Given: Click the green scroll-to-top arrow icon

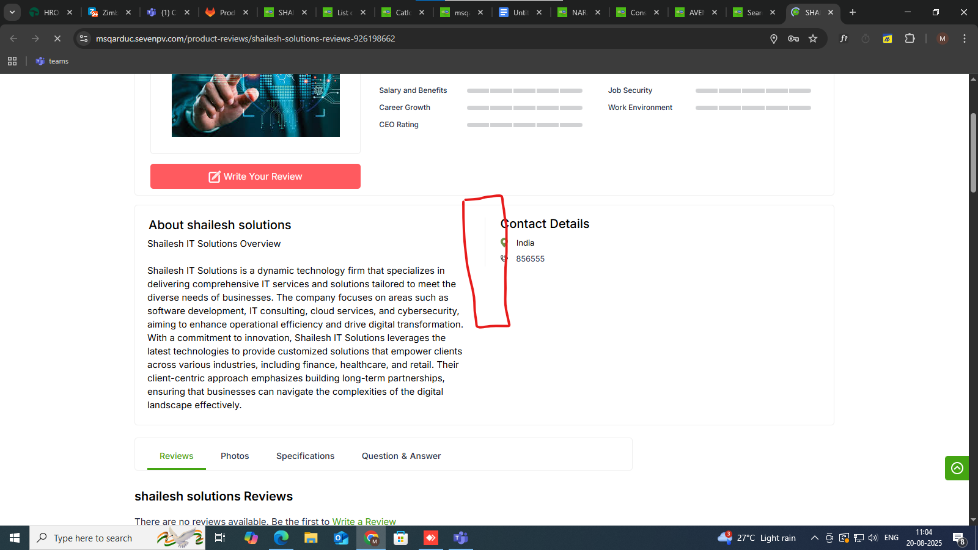Looking at the screenshot, I should tap(957, 468).
